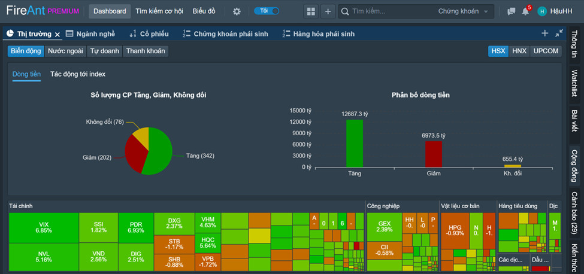Open the grid layout icon
The height and width of the screenshot is (274, 584).
point(310,11)
